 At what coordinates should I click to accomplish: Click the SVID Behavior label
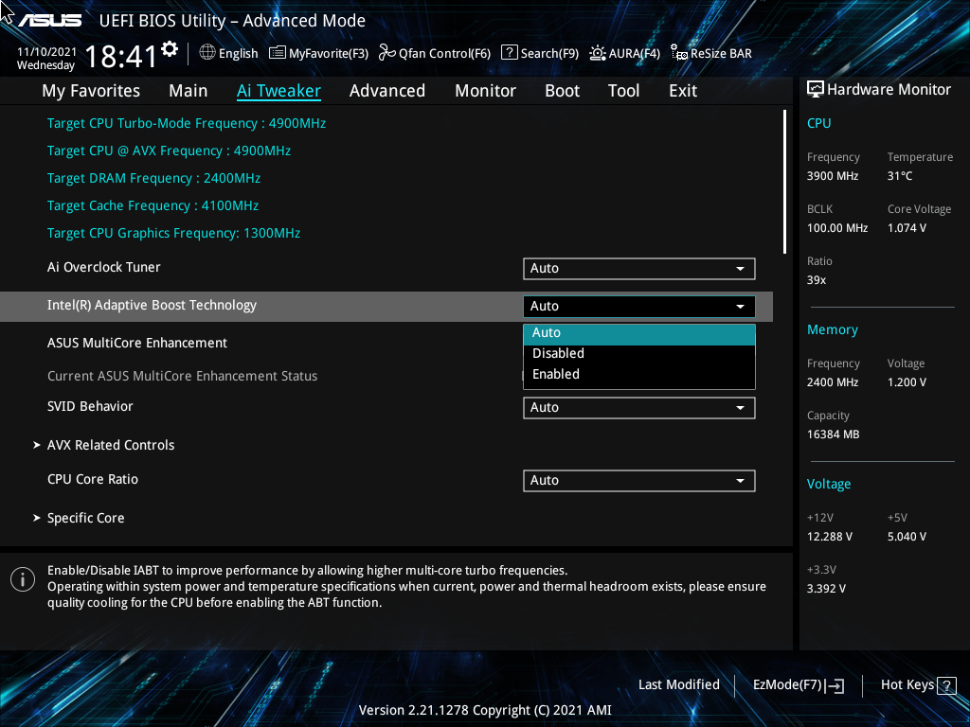click(90, 407)
